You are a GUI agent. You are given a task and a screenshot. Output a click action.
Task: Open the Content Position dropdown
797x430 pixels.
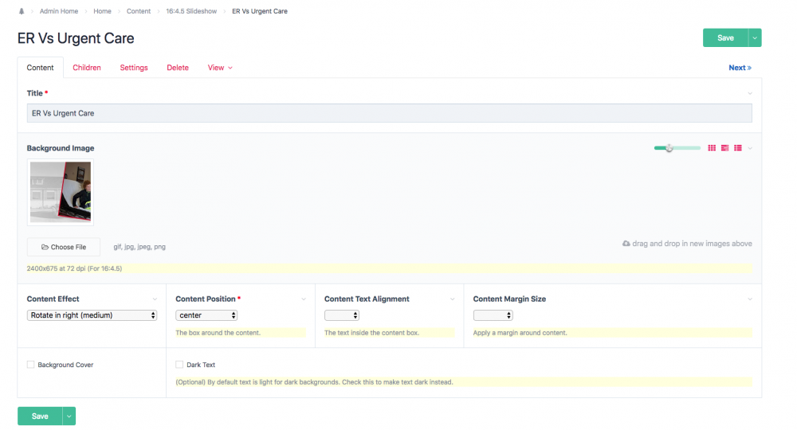click(x=206, y=315)
